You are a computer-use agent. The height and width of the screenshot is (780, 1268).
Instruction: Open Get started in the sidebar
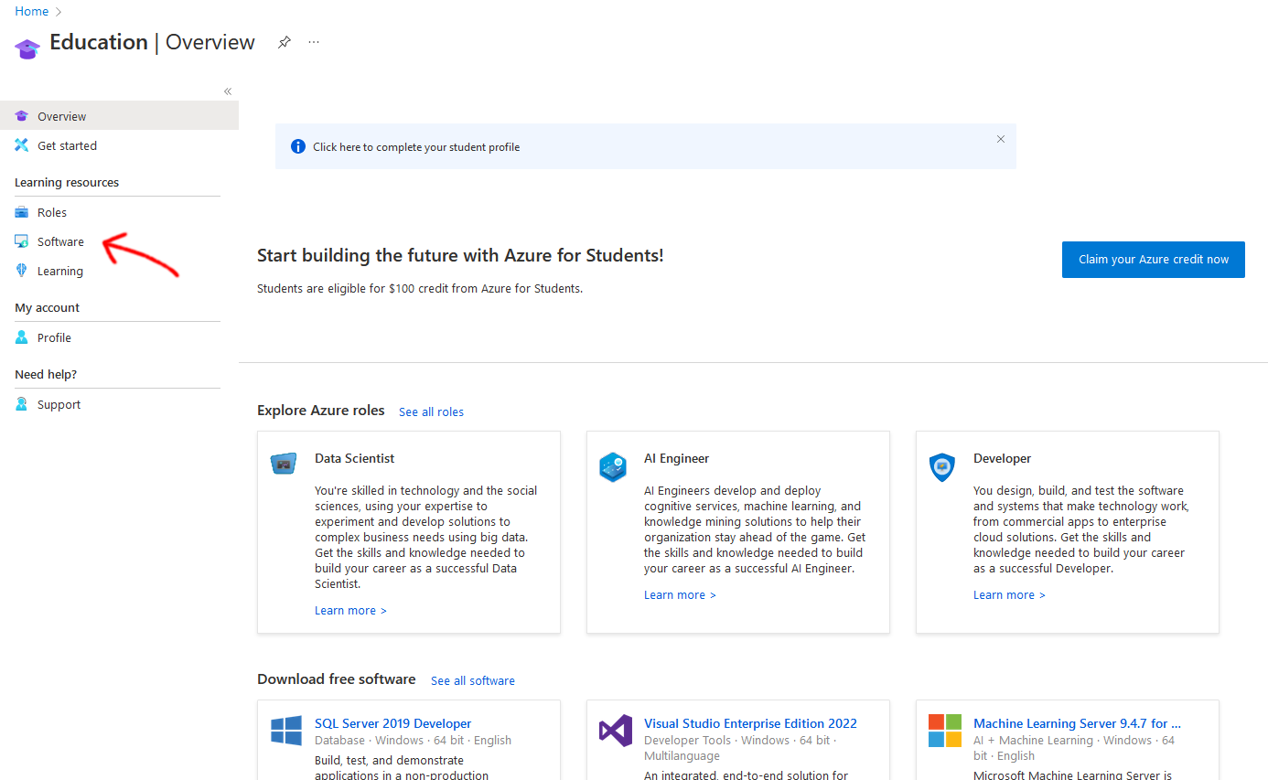pyautogui.click(x=67, y=145)
